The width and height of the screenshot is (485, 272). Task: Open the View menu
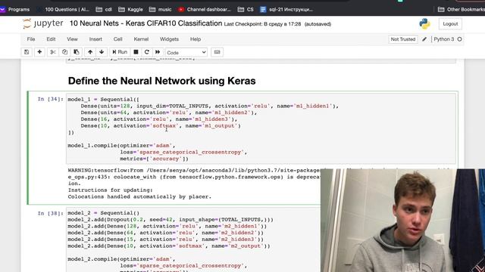(72, 39)
